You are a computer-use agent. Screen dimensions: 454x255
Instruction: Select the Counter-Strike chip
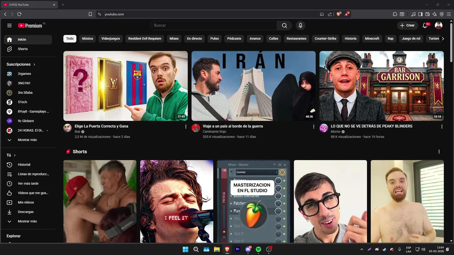click(326, 39)
